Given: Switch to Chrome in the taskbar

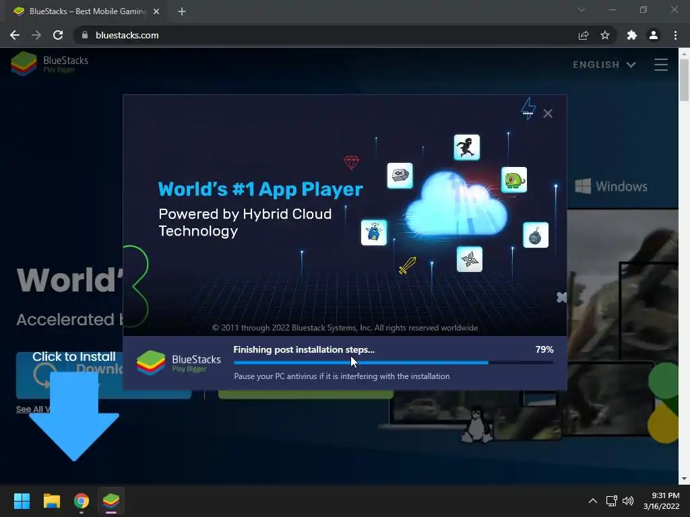Looking at the screenshot, I should coord(82,501).
